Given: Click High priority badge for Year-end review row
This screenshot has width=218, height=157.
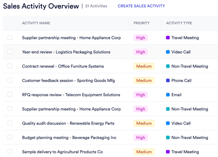Looking at the screenshot, I should click(141, 52).
